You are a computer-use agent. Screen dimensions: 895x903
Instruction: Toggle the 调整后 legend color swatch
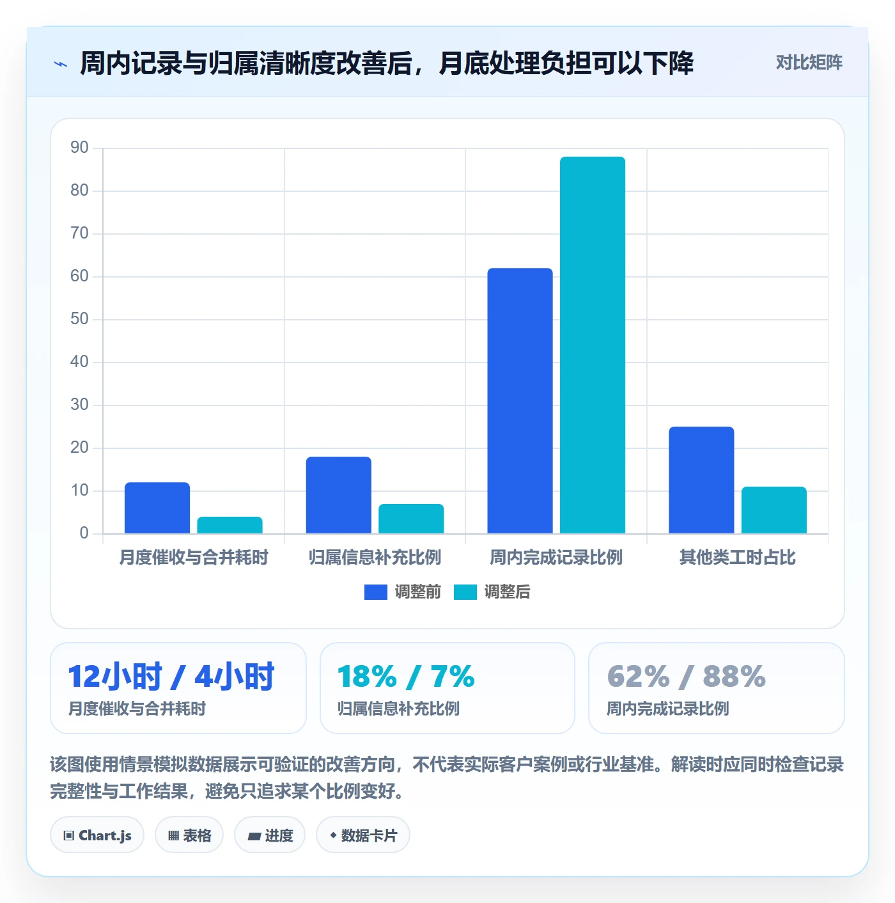[465, 592]
